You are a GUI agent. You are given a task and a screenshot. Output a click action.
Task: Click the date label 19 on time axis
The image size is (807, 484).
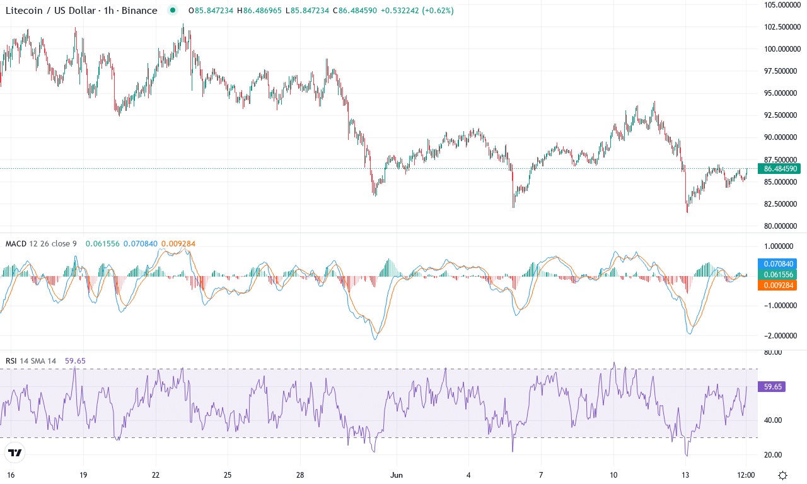(x=83, y=475)
